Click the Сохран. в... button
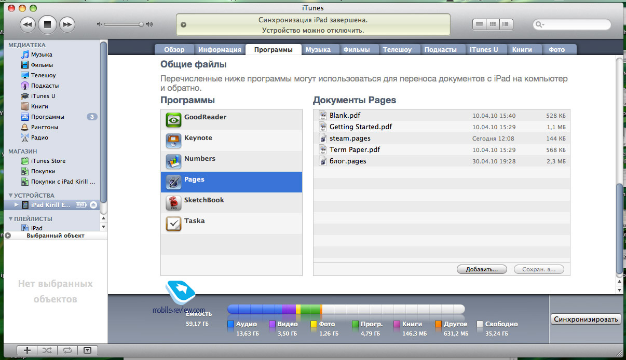This screenshot has width=626, height=360. click(538, 270)
